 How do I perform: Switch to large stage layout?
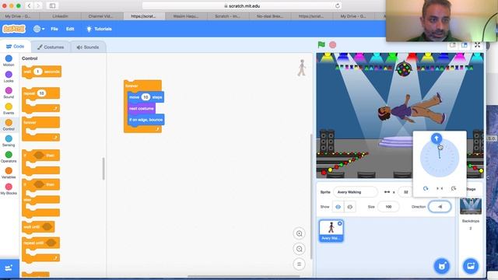pos(465,45)
